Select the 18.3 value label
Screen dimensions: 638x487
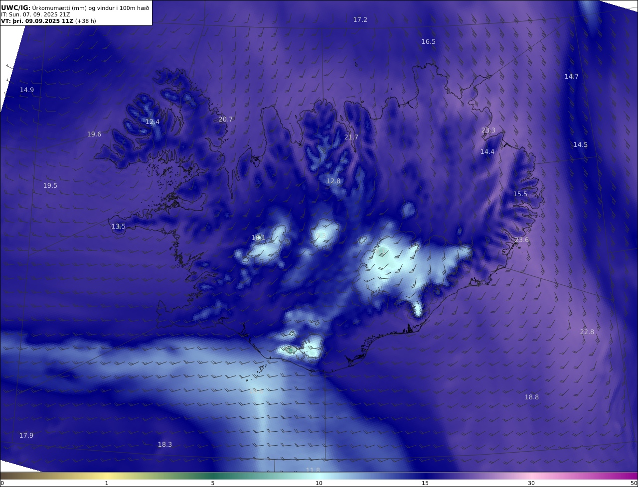165,444
